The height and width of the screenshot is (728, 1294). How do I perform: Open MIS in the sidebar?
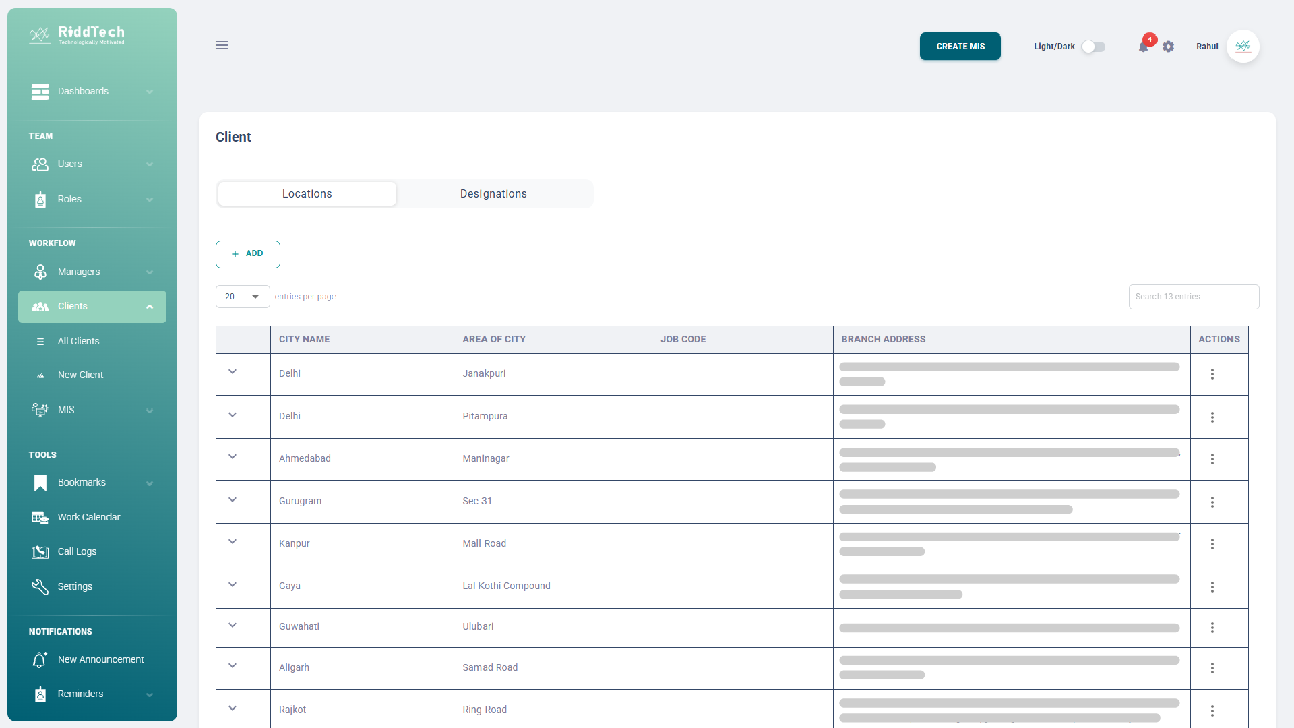tap(92, 410)
